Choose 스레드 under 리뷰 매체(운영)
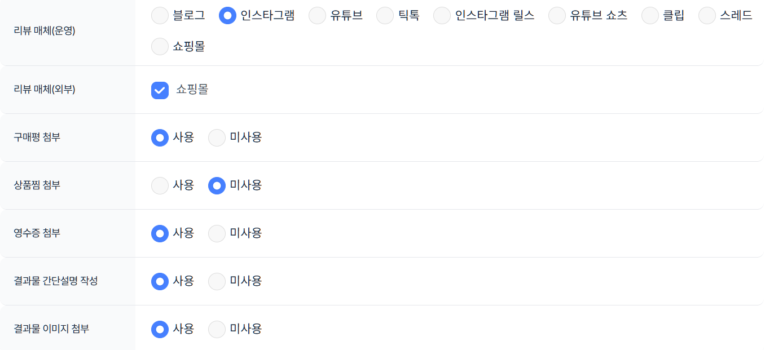Image resolution: width=765 pixels, height=350 pixels. pos(707,15)
